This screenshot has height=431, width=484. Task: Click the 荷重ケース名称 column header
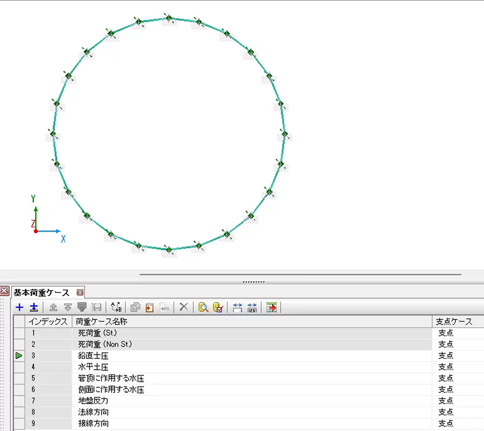pos(101,321)
